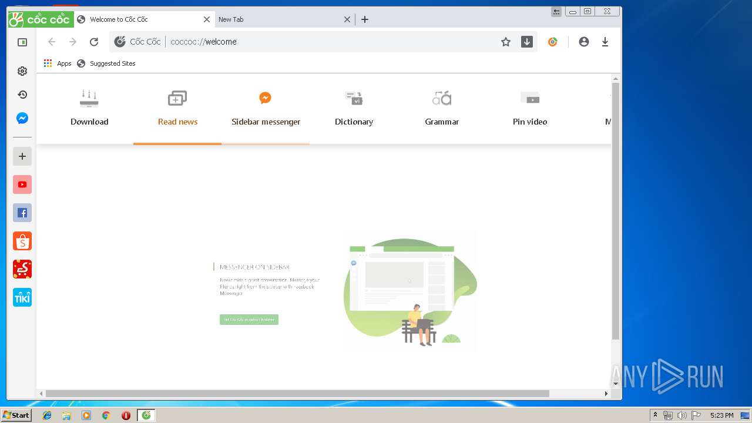The height and width of the screenshot is (423, 752).
Task: Click the page scroll down arrow
Action: (x=616, y=384)
